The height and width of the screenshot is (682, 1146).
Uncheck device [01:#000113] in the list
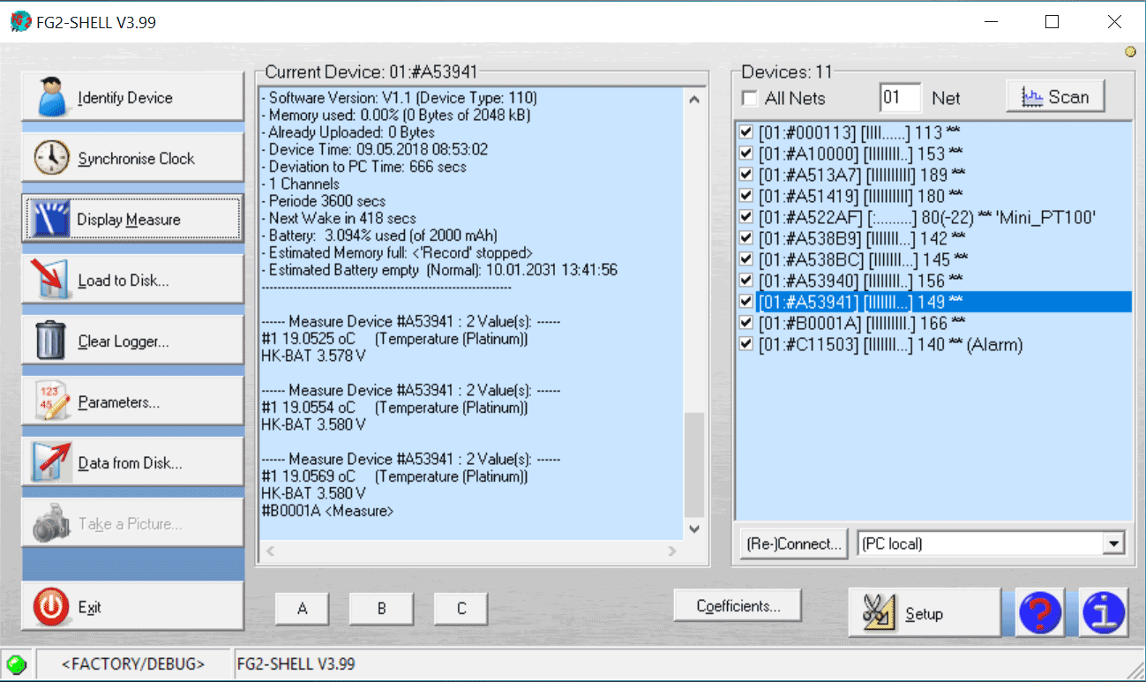tap(745, 131)
